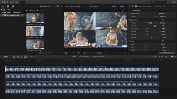Toggle the Timeline panel button
Screen dimensions: 177x99
158,2
